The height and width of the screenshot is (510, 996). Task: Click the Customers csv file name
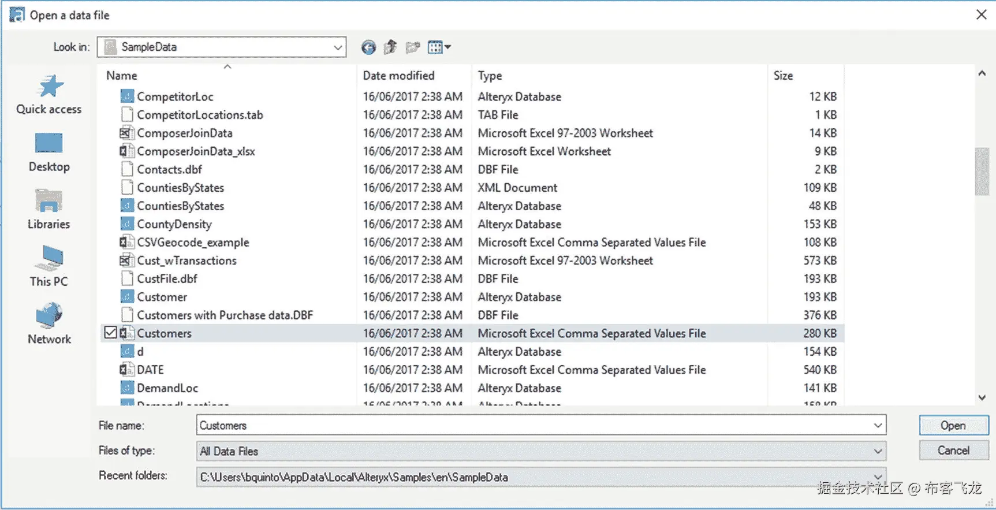click(164, 333)
